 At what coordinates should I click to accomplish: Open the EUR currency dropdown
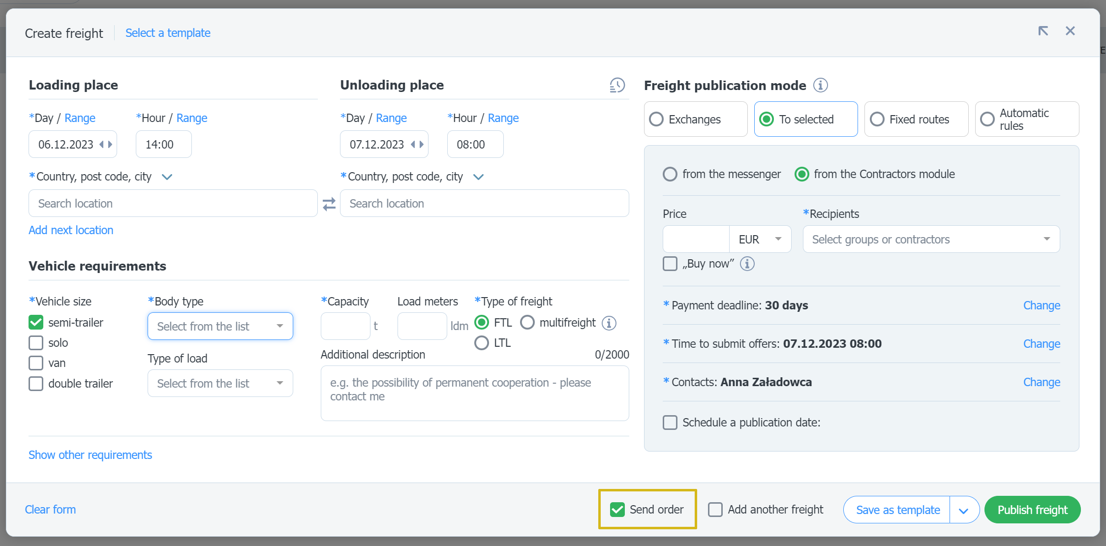(760, 240)
